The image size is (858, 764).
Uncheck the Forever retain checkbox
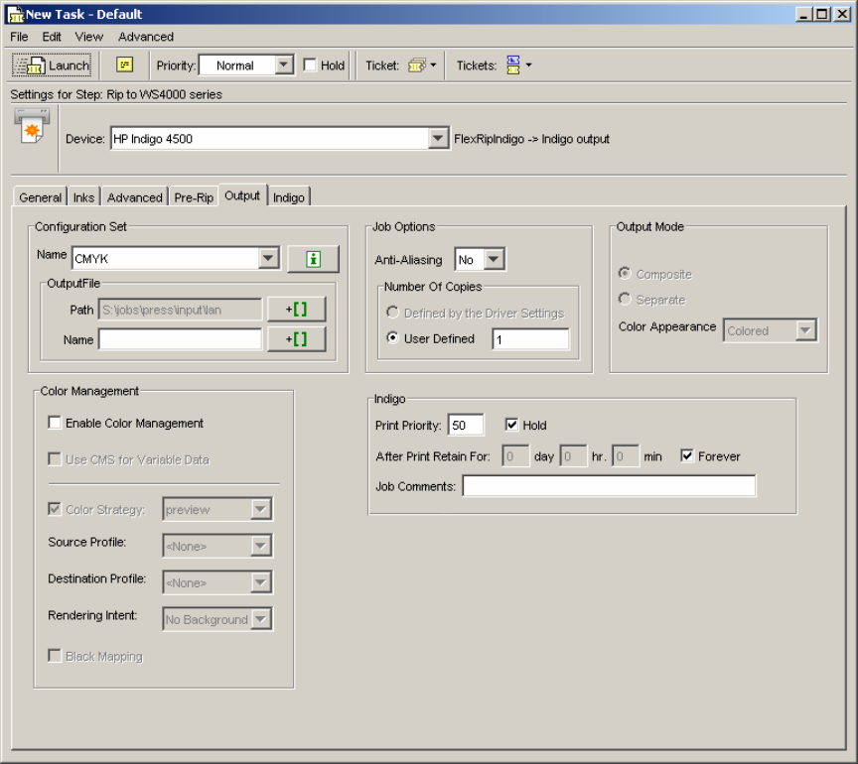tap(687, 456)
